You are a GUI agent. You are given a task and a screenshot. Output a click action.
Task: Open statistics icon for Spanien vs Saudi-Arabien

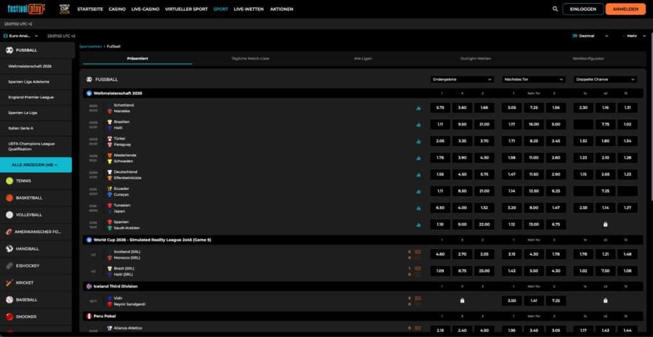[418, 225]
